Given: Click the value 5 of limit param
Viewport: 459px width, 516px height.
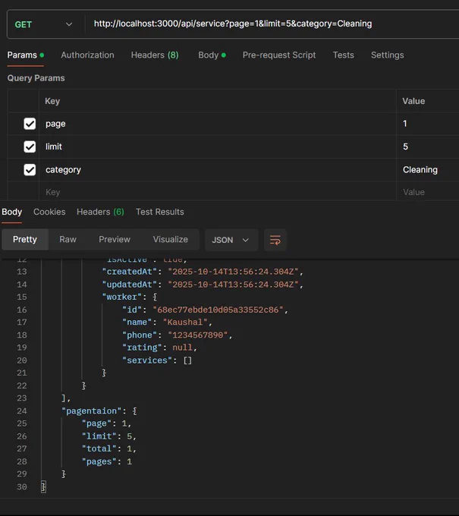Looking at the screenshot, I should click(428, 146).
